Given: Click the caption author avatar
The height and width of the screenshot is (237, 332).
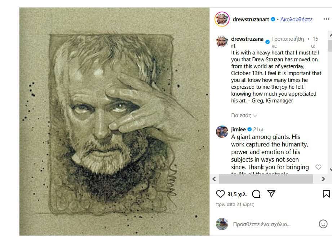Looking at the screenshot, I should [x=222, y=42].
